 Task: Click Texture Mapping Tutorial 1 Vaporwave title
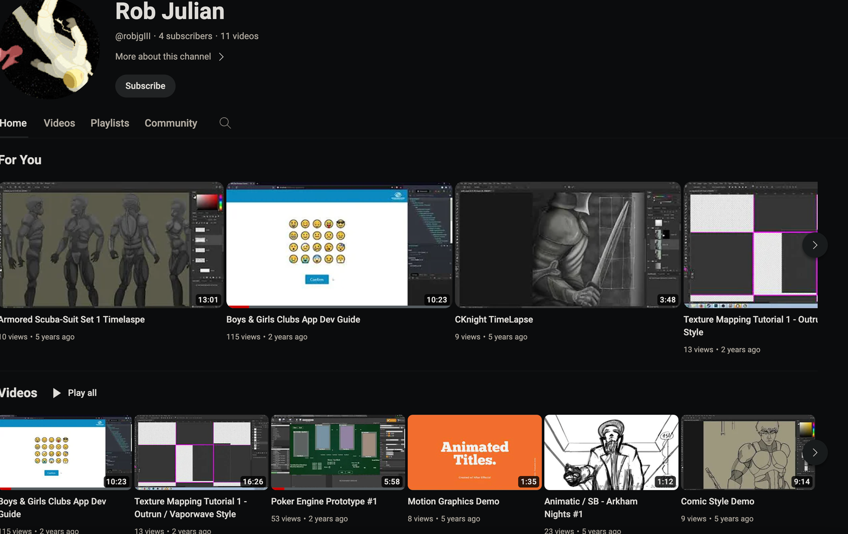tap(190, 508)
